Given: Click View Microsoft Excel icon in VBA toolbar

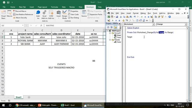Looking at the screenshot, I should 109,17.
